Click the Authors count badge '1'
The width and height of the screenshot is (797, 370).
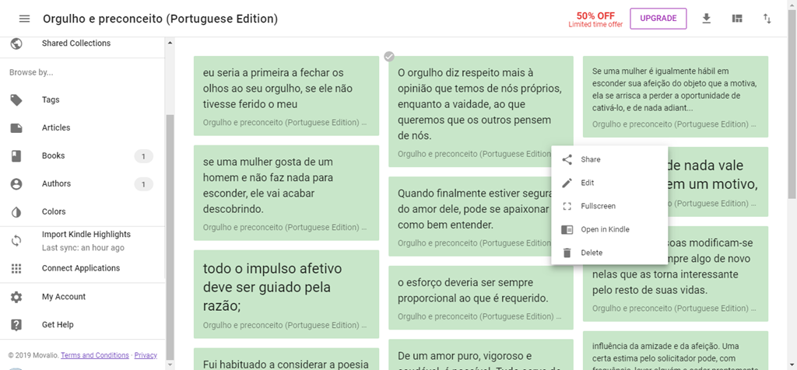click(143, 184)
